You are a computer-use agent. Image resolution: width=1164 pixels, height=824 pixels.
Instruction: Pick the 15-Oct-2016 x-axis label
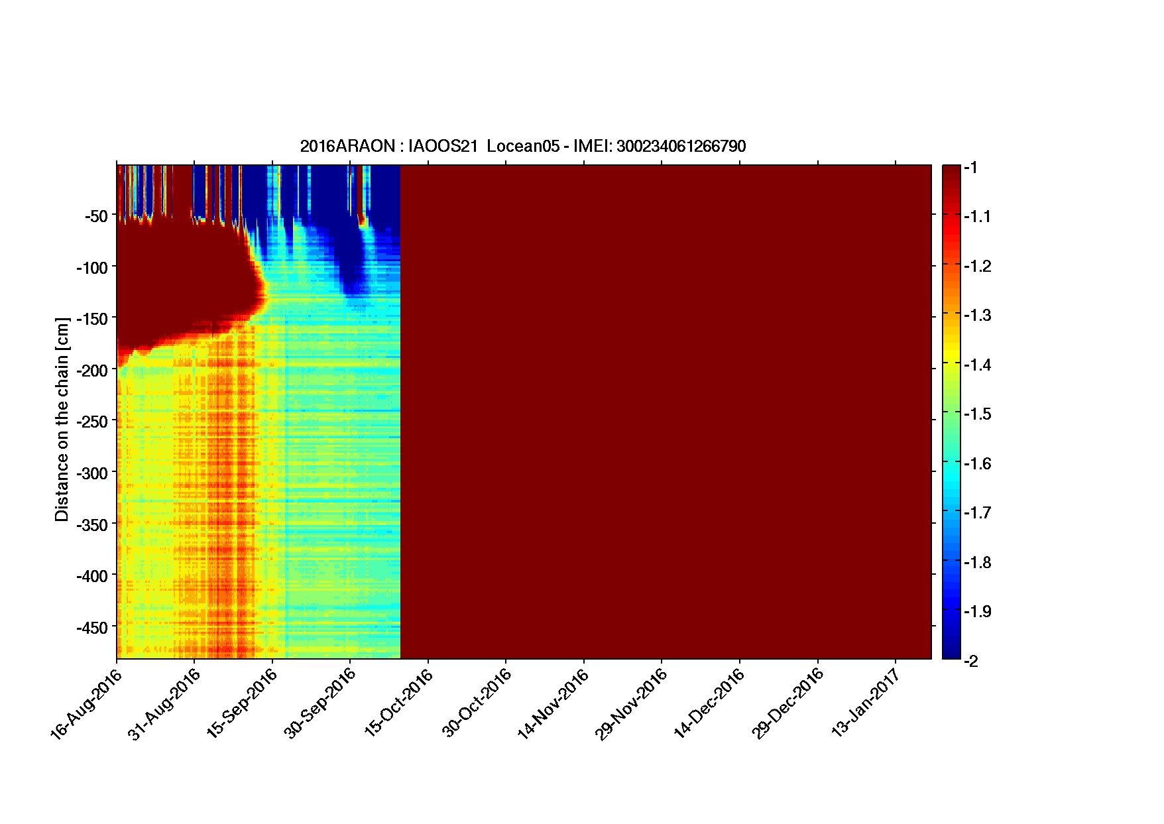tap(398, 703)
